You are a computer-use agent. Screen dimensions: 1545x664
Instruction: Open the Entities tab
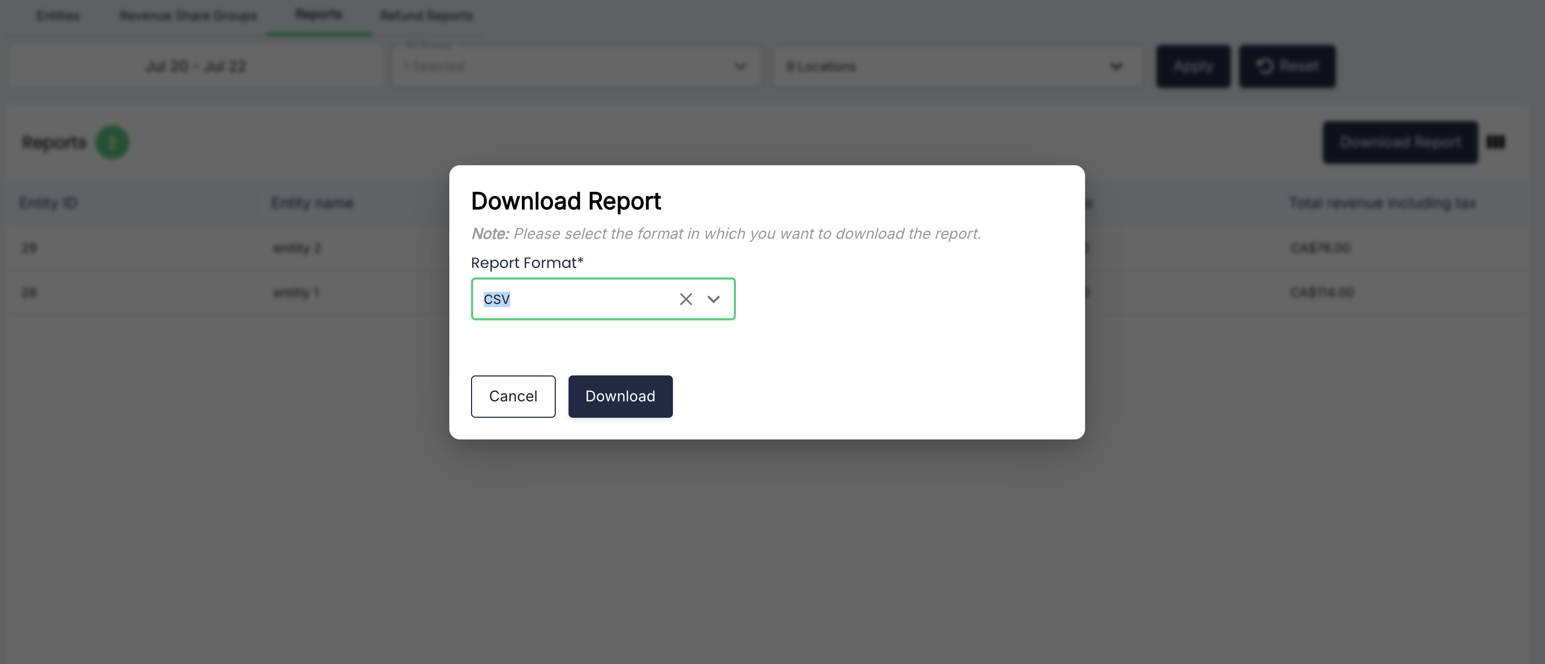(58, 15)
